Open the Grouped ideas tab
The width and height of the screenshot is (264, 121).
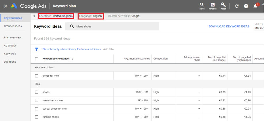(13, 26)
